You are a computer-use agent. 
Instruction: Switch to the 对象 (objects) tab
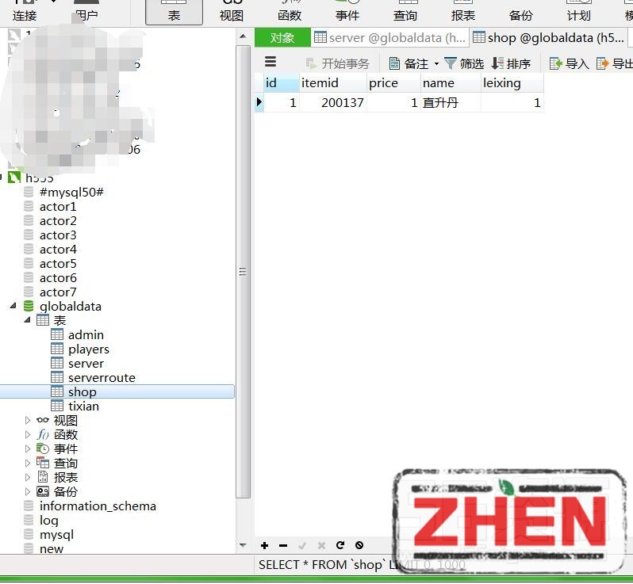click(x=282, y=37)
